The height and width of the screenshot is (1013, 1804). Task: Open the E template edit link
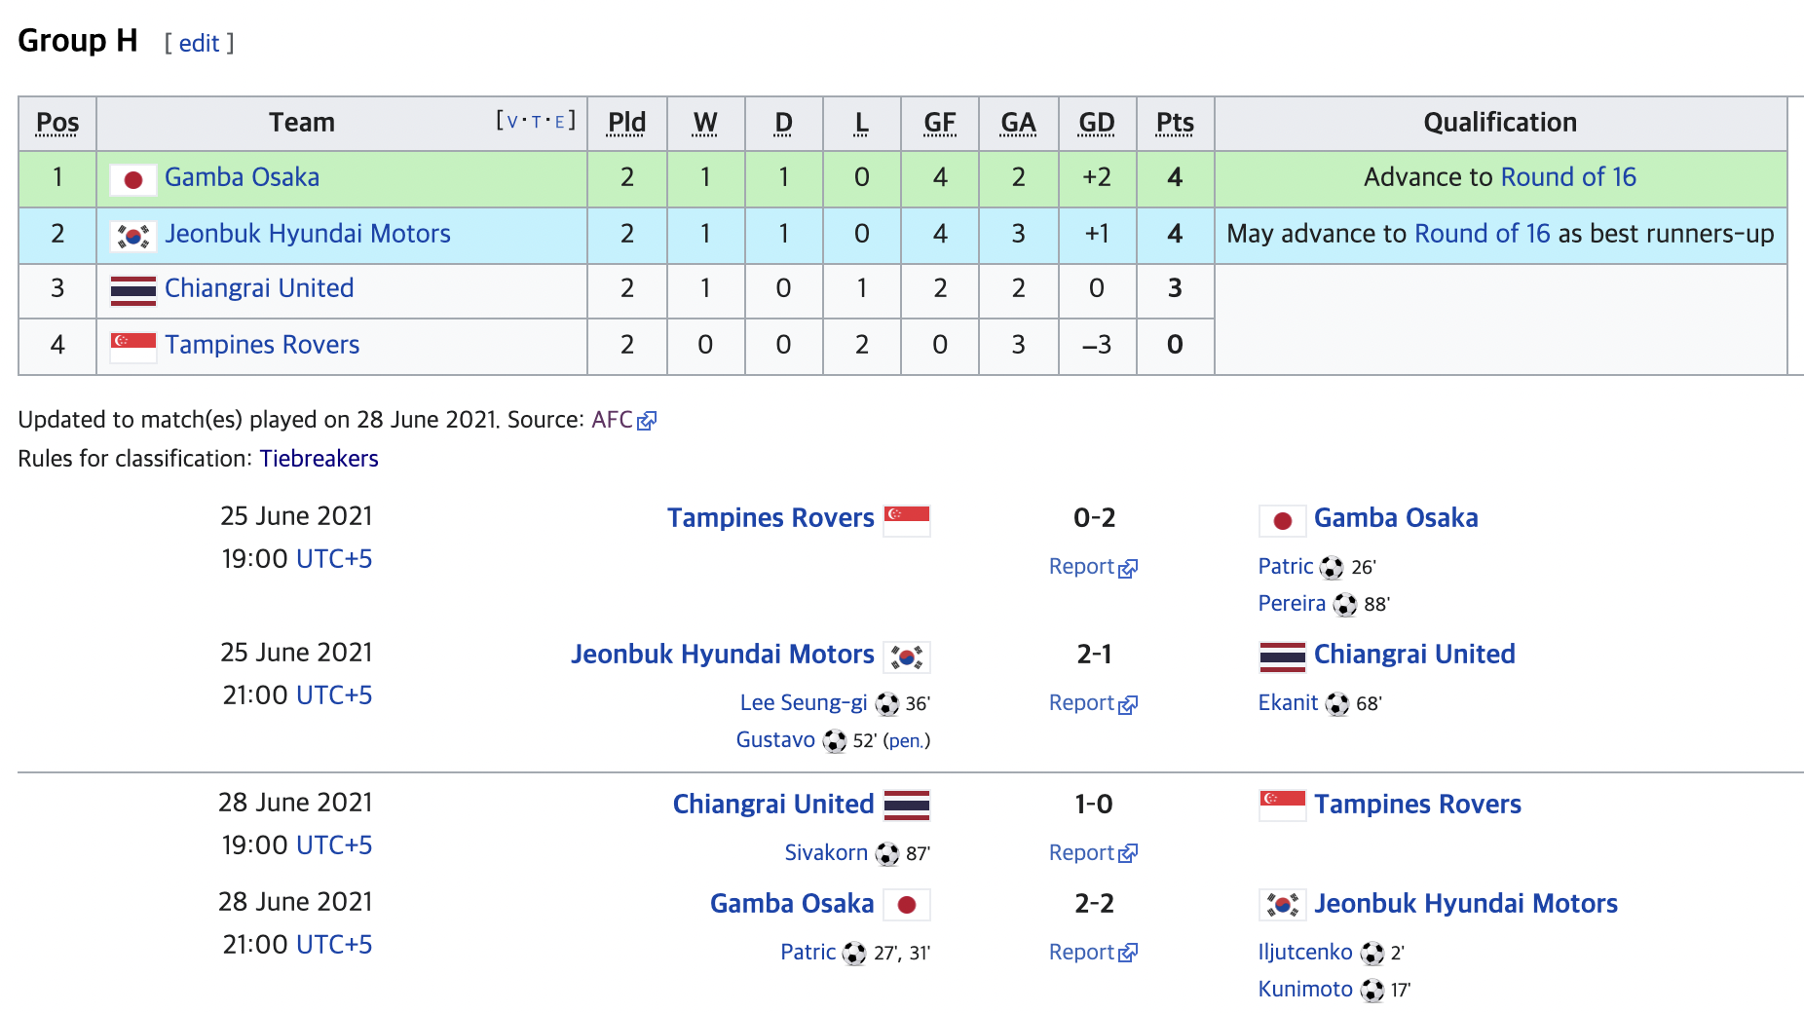559,123
